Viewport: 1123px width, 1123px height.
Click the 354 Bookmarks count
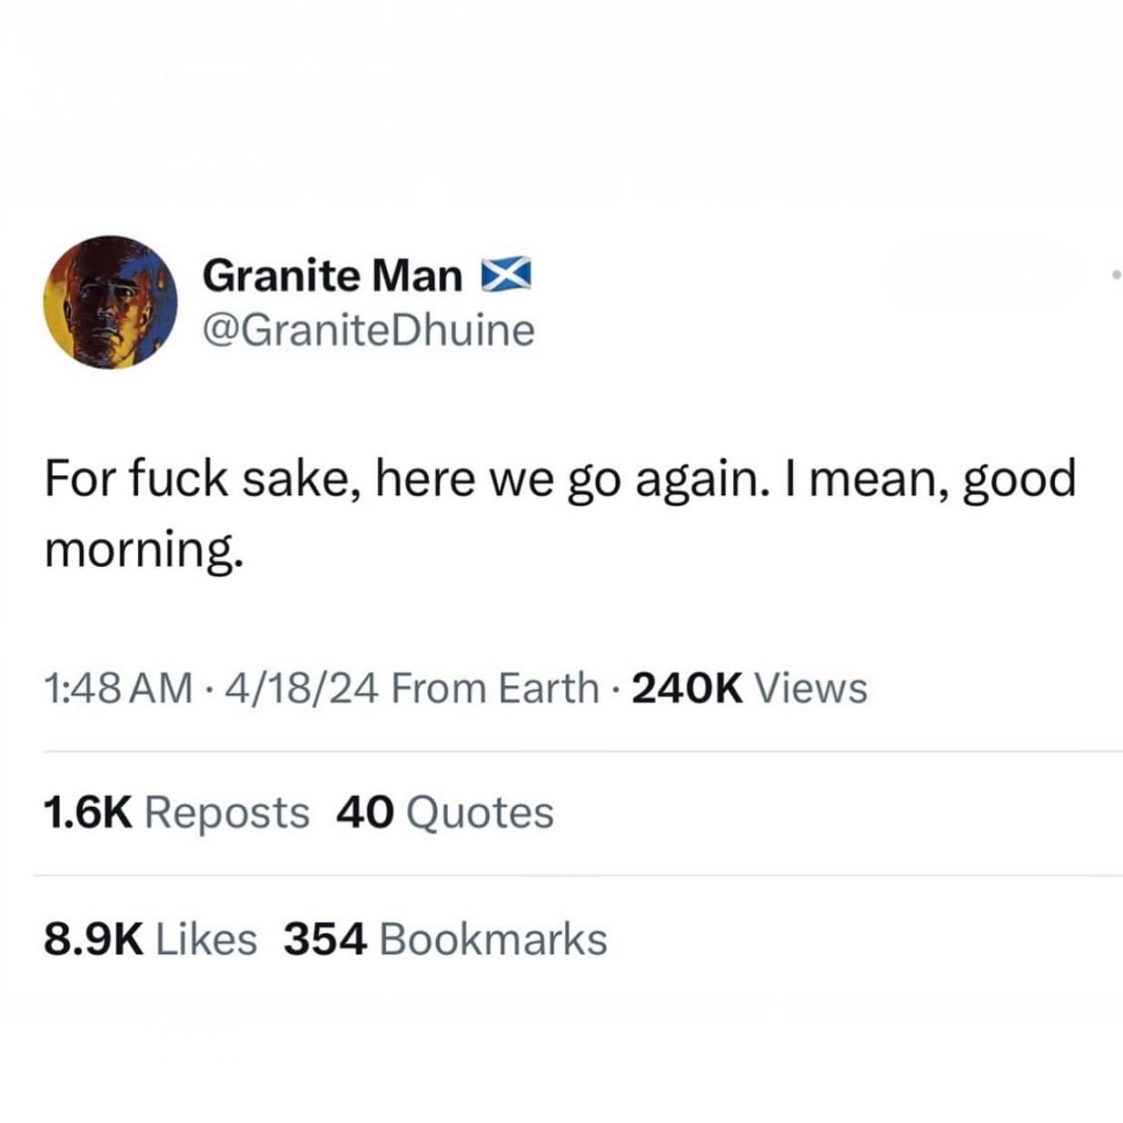(x=445, y=939)
